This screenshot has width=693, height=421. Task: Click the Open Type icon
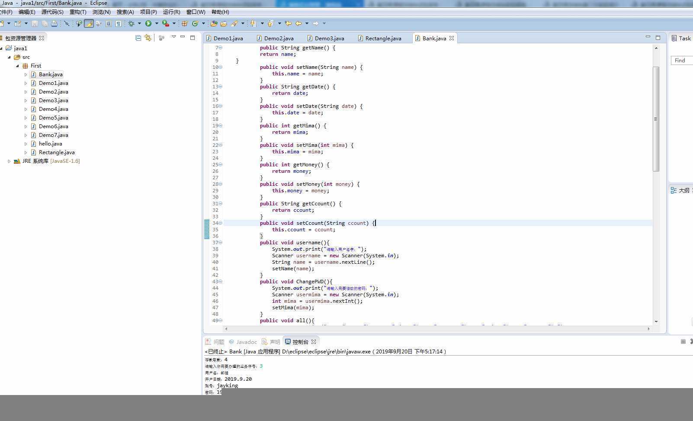[x=214, y=23]
